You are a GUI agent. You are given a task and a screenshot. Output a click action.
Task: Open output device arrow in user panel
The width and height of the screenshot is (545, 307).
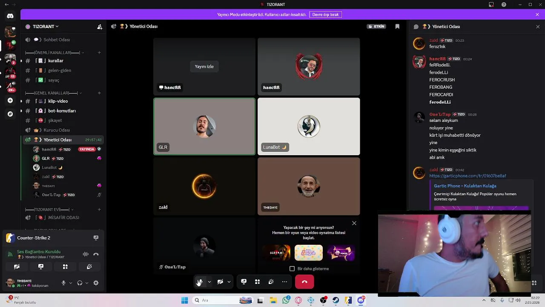(87, 283)
